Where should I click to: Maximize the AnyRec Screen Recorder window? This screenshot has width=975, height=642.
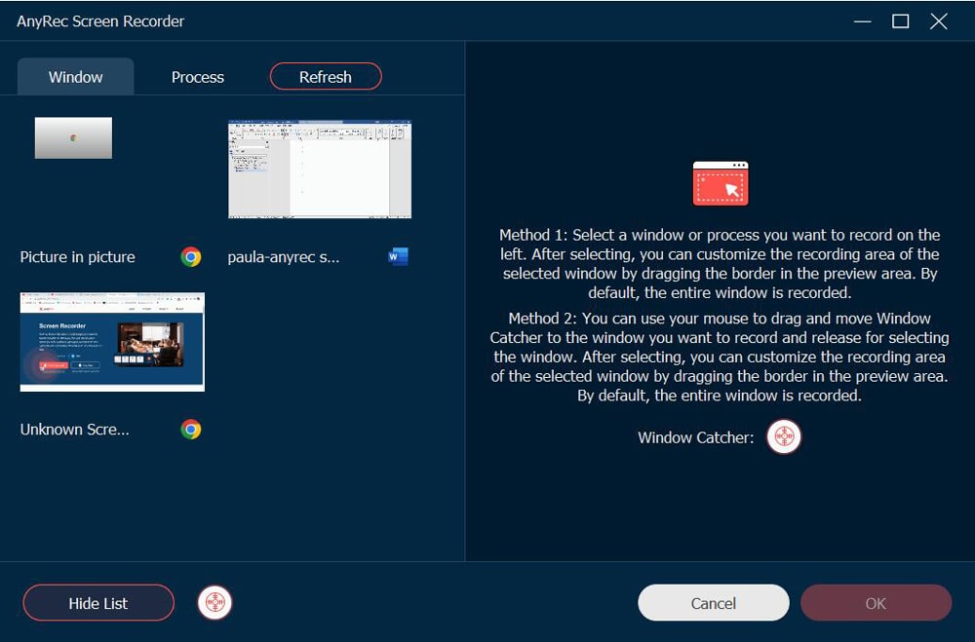click(900, 21)
